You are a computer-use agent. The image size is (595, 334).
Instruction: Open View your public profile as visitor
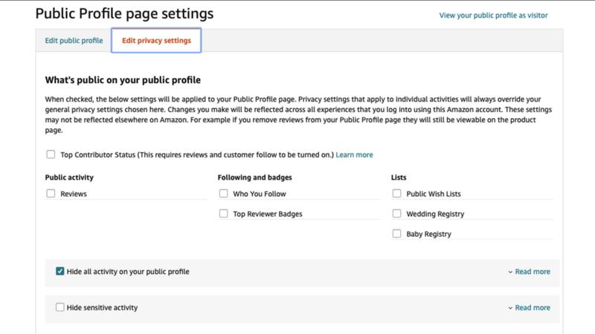[493, 15]
